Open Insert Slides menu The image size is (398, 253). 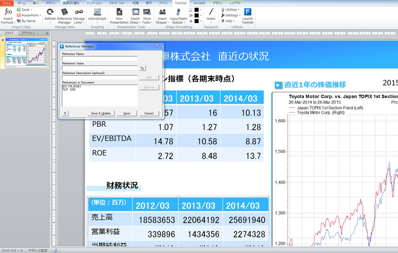coord(135,16)
